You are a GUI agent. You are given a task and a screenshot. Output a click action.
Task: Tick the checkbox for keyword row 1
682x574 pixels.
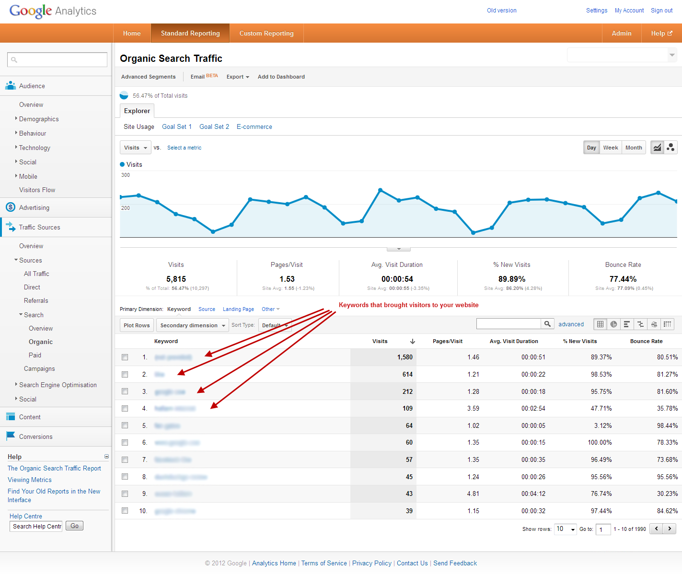(125, 357)
